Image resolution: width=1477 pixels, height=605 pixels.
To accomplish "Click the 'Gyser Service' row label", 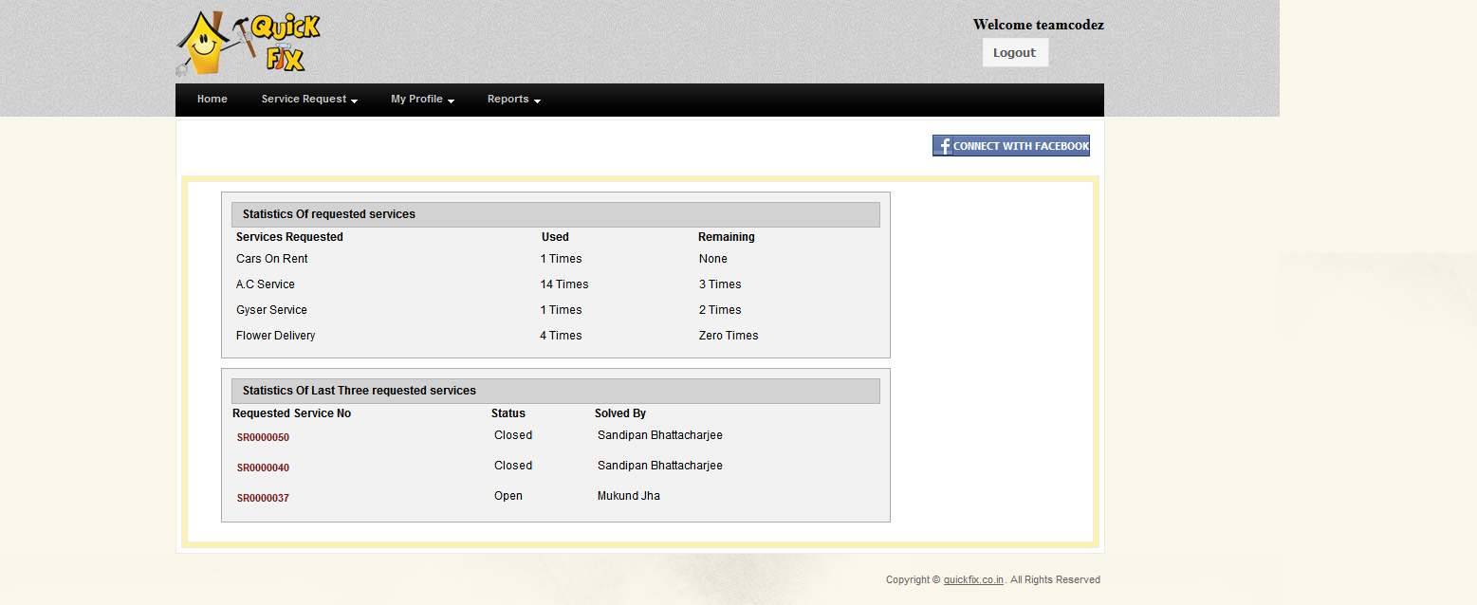I will (x=271, y=310).
